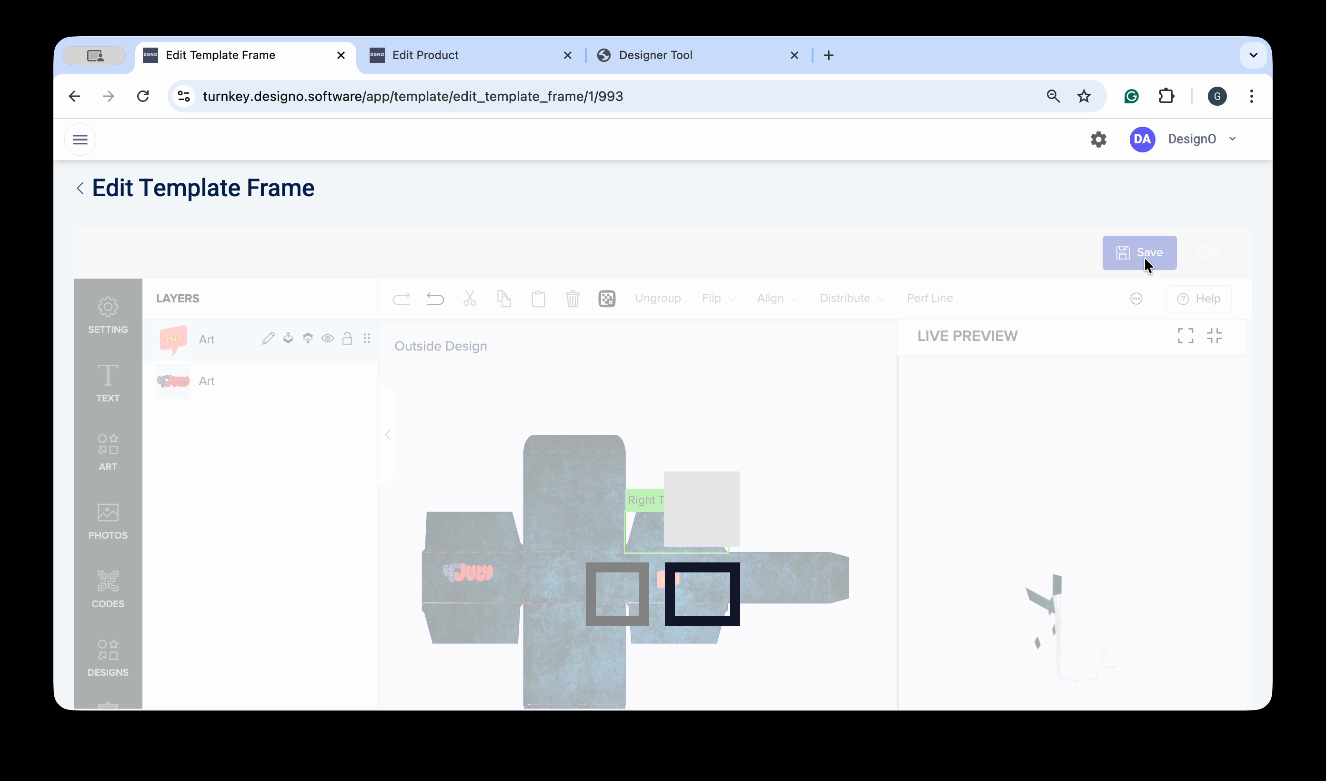
Task: Click the checkered remove-background icon
Action: coord(606,299)
